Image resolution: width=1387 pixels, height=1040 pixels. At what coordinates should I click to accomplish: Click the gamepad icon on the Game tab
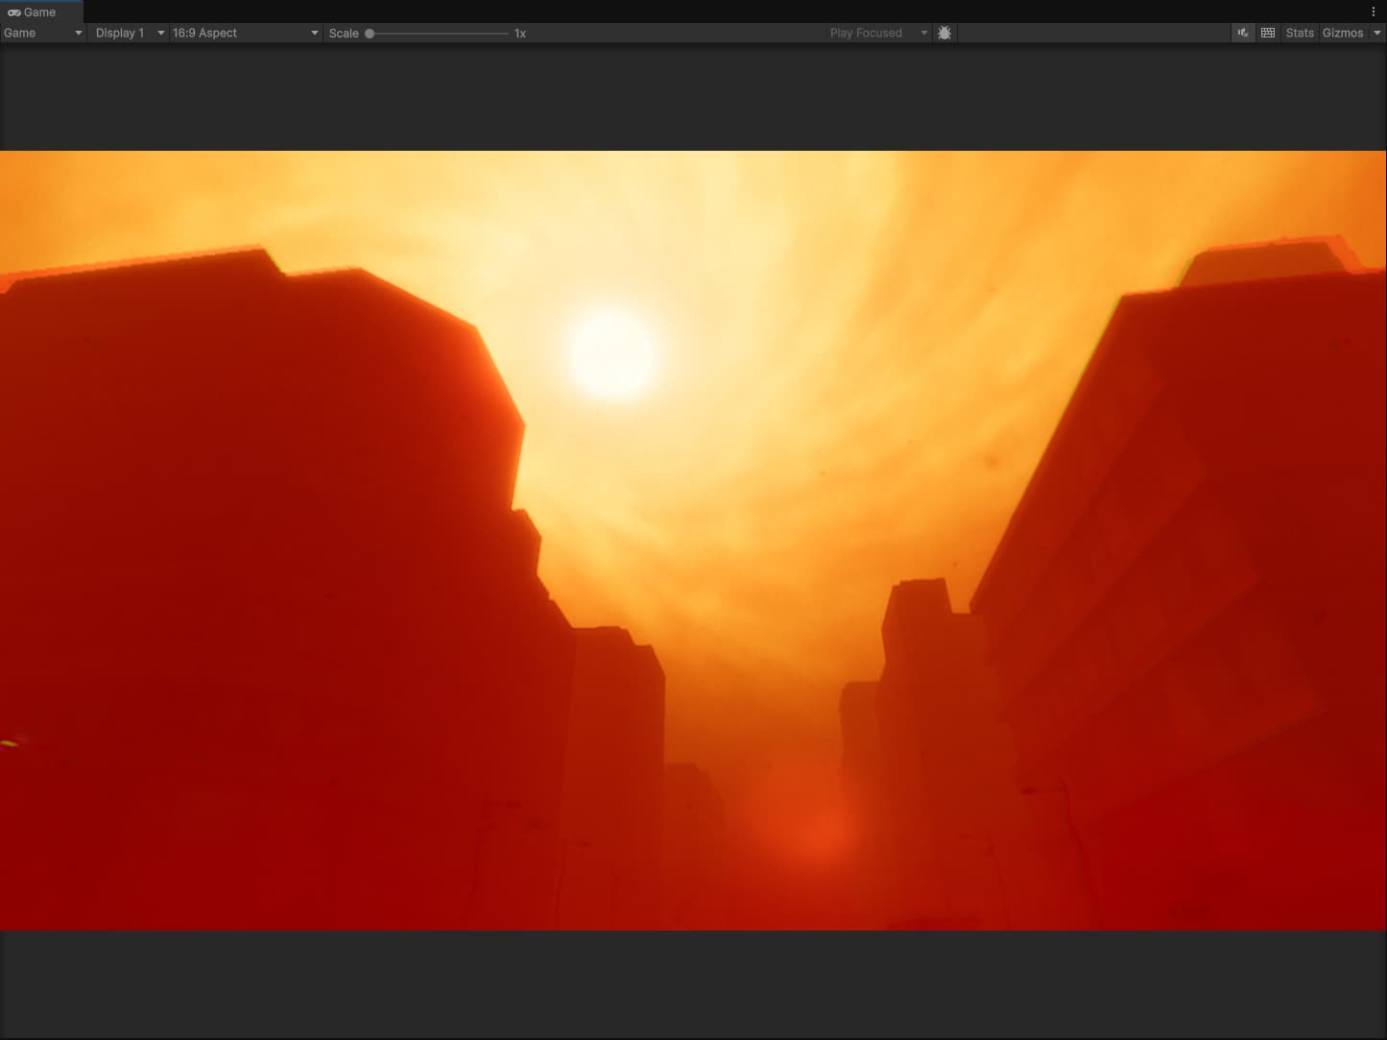pos(14,12)
